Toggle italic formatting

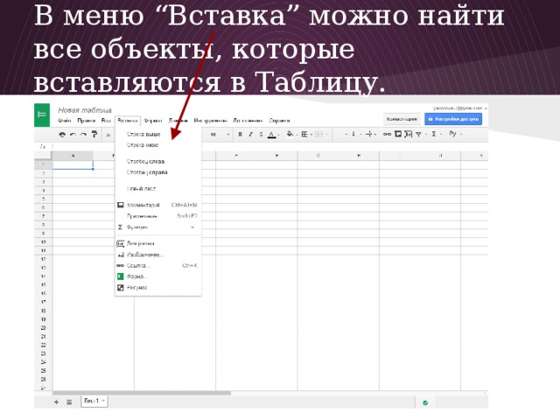click(x=251, y=134)
